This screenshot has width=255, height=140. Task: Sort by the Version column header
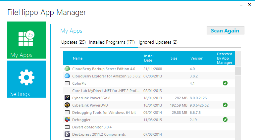pos(197,58)
